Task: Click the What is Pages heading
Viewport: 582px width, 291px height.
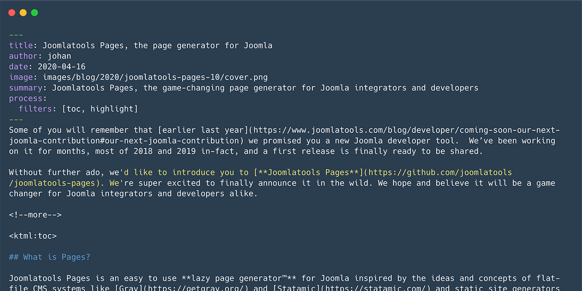Action: [50, 257]
